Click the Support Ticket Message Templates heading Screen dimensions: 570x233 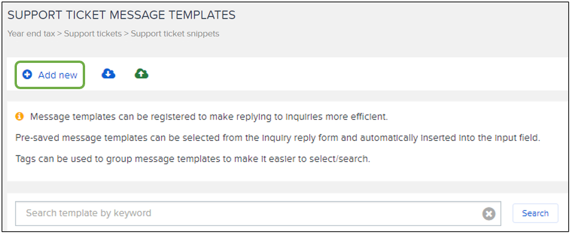coord(121,15)
